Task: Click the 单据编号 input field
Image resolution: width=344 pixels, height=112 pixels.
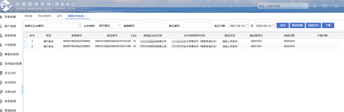Action: (152, 26)
